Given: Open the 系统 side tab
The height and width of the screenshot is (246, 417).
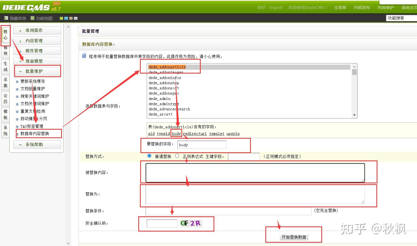Looking at the screenshot, I should (5, 130).
